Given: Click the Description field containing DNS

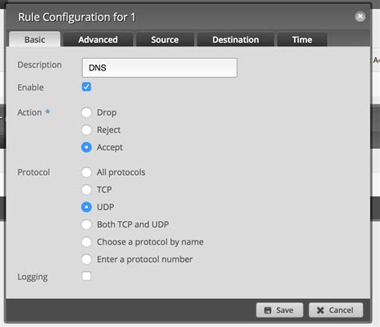Looking at the screenshot, I should 160,68.
